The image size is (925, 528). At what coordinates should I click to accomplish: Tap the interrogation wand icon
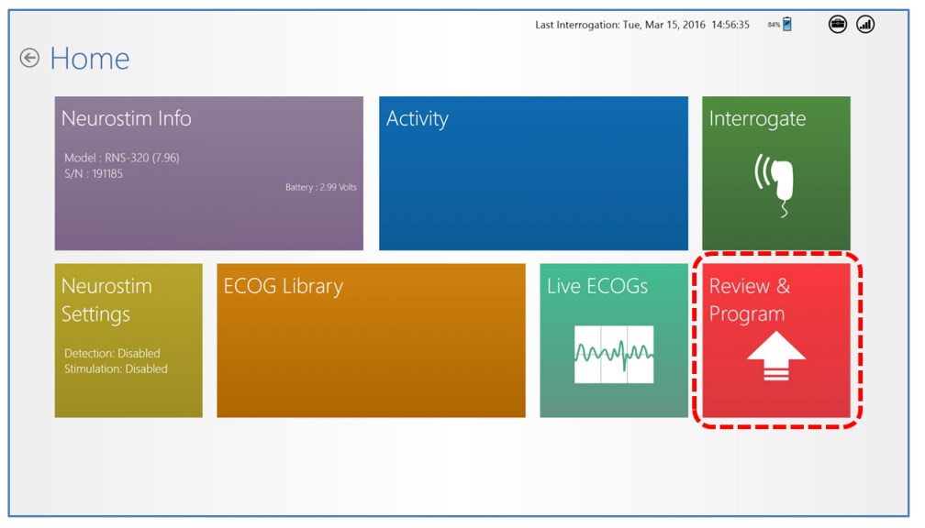click(x=775, y=185)
